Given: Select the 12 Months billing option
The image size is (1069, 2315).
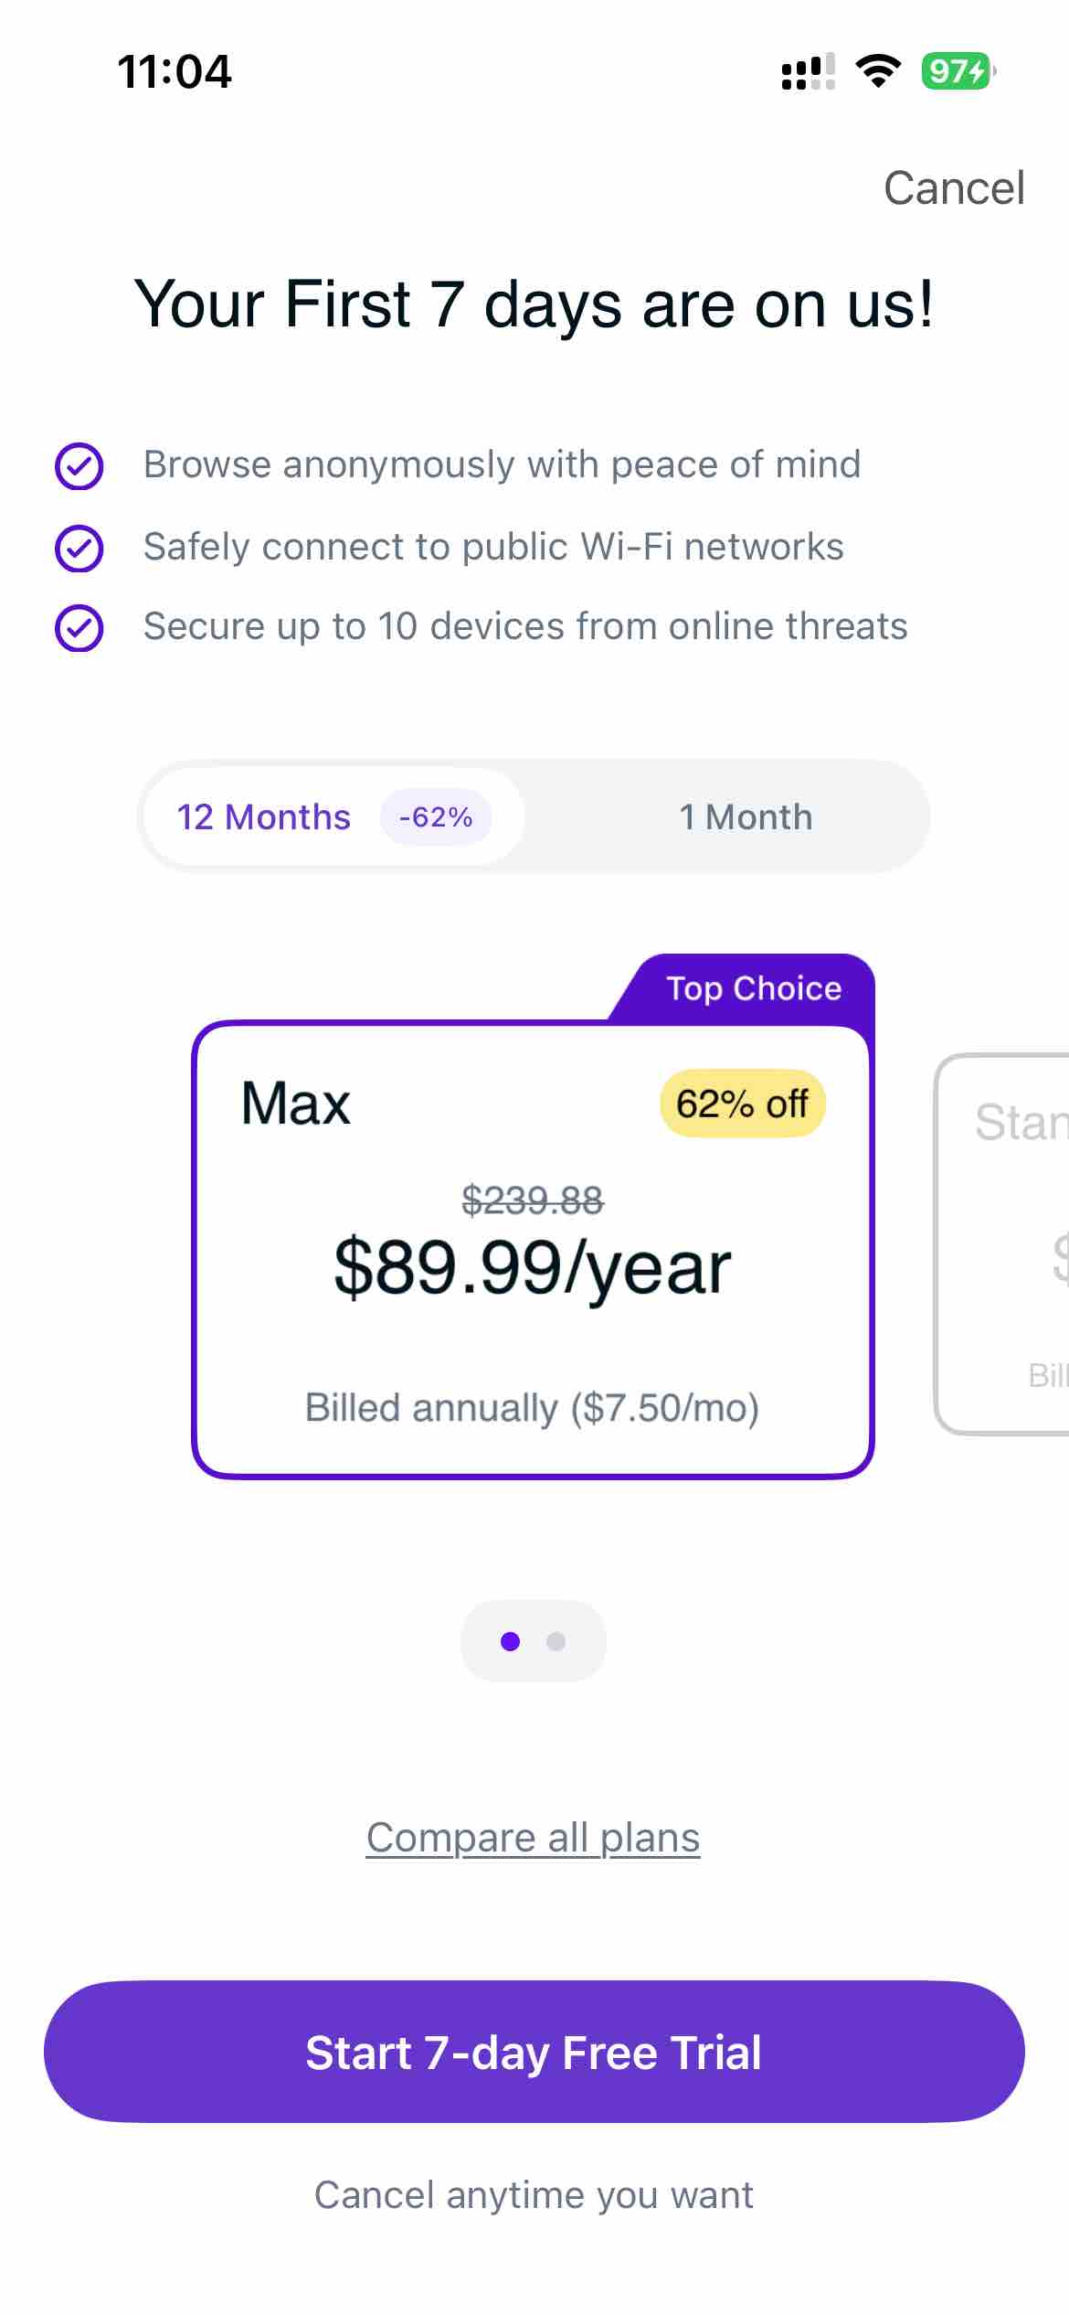Looking at the screenshot, I should 262,816.
